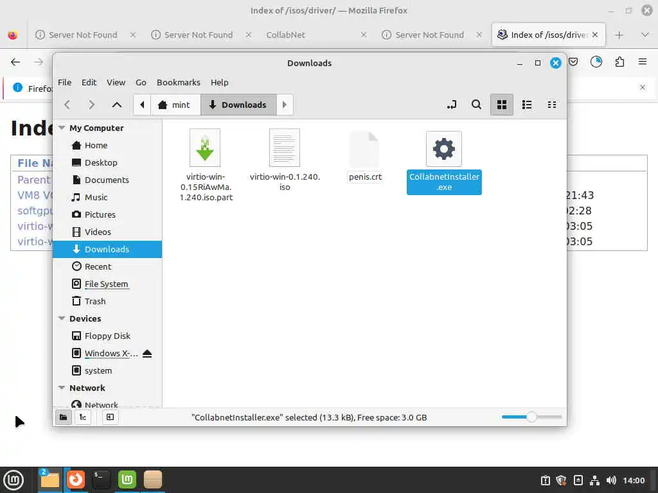Switch to icon view
The width and height of the screenshot is (658, 493).
pos(501,105)
